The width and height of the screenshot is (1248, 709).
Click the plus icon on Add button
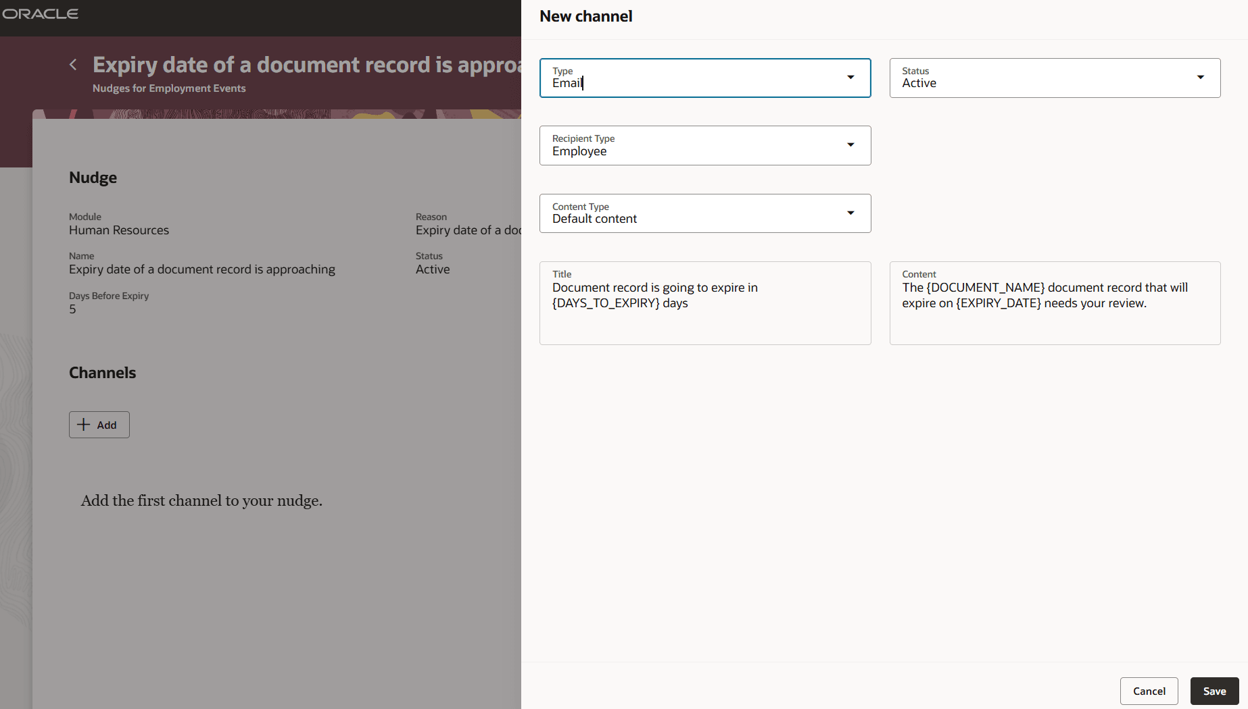84,424
